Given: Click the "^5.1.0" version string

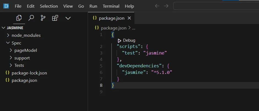Looking at the screenshot, I should [x=162, y=72].
